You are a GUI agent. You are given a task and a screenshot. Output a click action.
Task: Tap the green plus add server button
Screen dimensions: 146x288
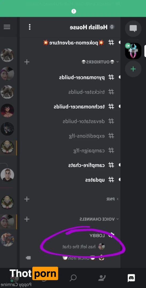[133, 69]
